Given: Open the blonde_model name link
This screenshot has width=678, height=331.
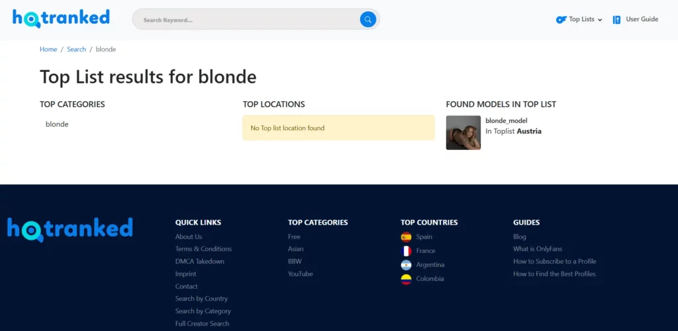Looking at the screenshot, I should tap(506, 120).
